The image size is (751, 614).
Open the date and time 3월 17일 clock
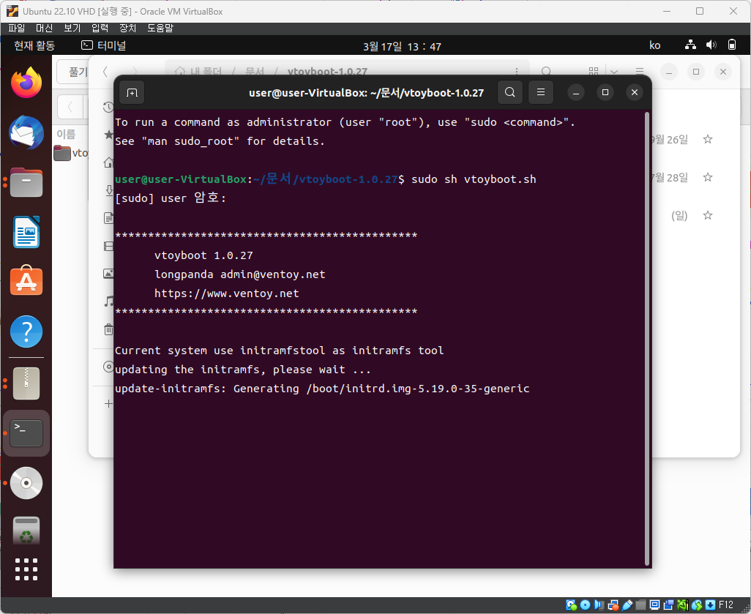(402, 46)
